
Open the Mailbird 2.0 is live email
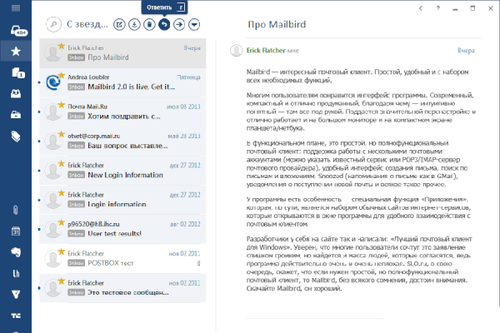(x=122, y=82)
